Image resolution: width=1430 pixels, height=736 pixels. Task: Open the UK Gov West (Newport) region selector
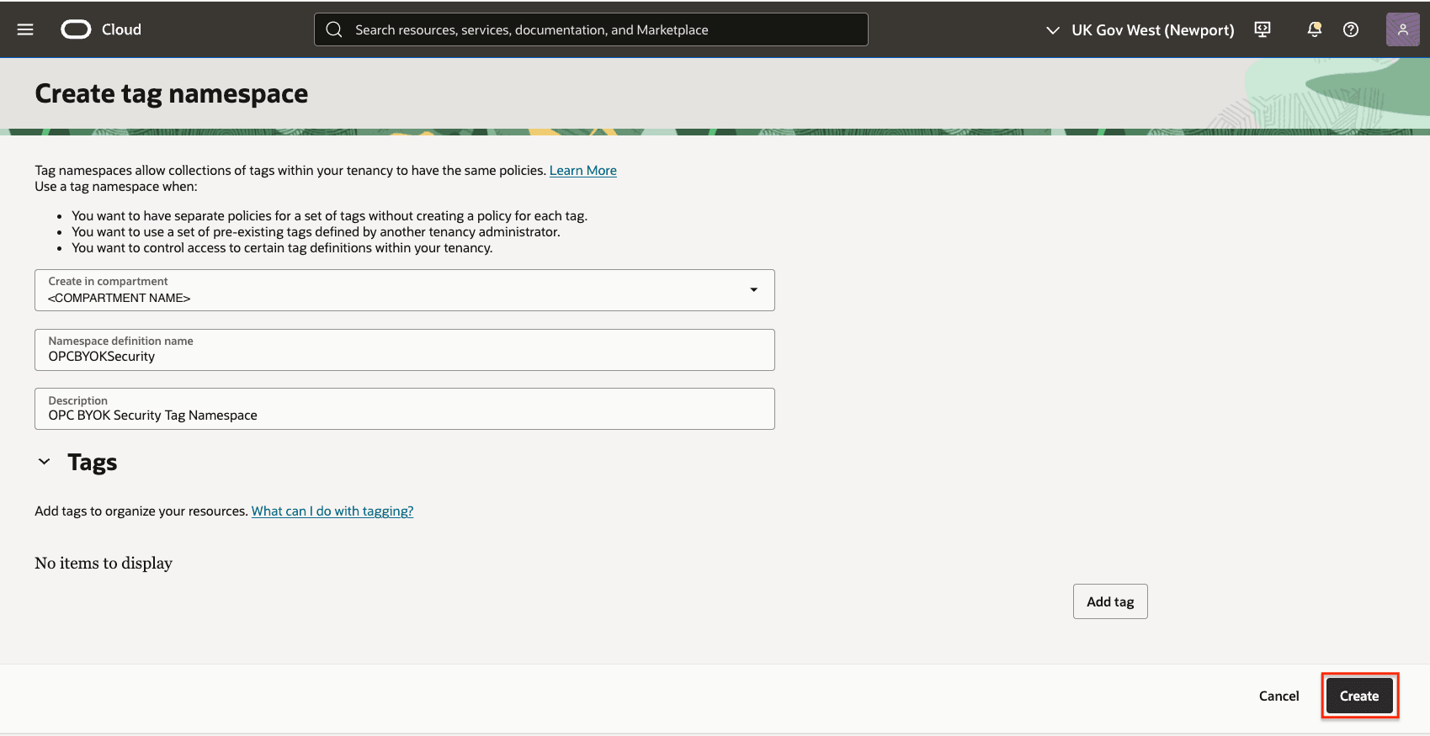(1140, 29)
